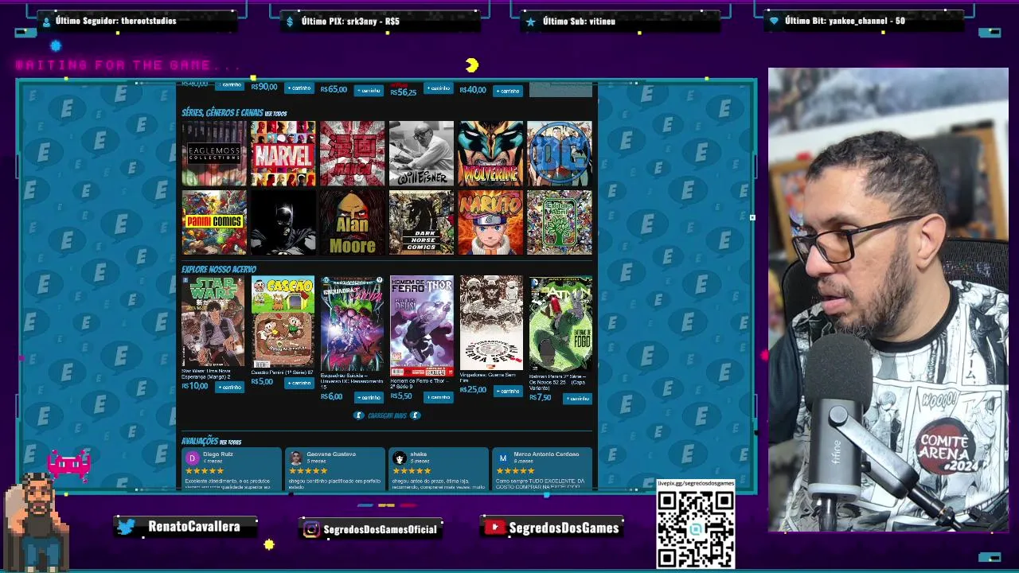
Task: Open the Panini Comics category tile
Action: pyautogui.click(x=214, y=222)
